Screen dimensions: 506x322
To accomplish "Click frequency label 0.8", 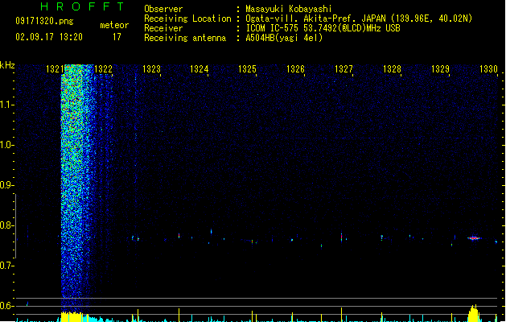I will coord(6,225).
